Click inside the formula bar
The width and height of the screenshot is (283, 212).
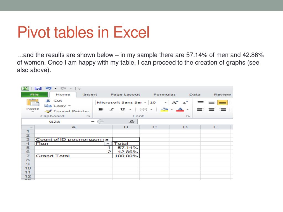coord(185,121)
